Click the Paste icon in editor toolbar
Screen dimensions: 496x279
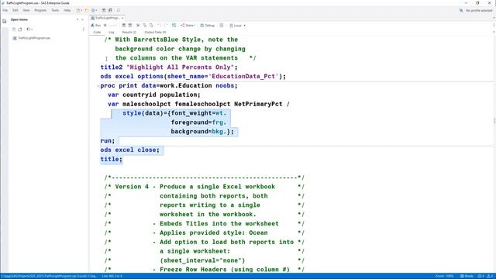coord(151,26)
